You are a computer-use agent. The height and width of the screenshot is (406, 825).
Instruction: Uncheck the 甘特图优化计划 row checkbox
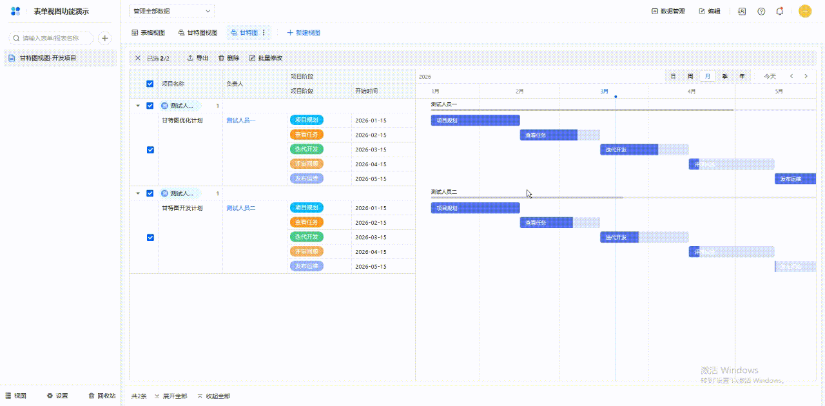point(150,150)
